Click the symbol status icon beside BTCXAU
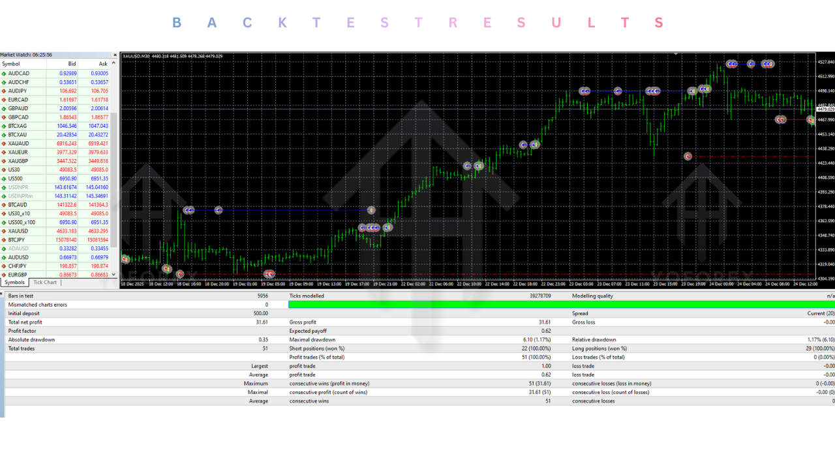 click(5, 134)
